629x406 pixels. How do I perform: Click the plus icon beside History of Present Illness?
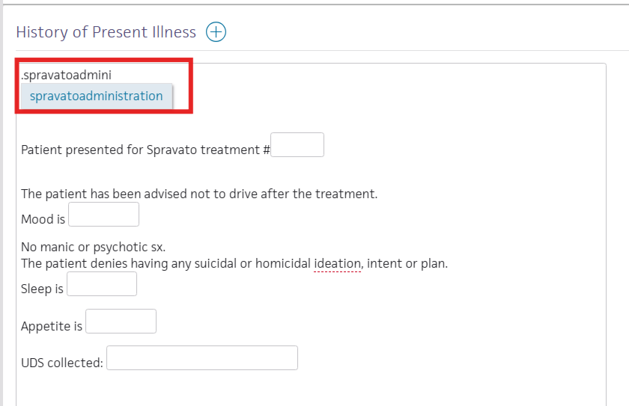tap(216, 32)
